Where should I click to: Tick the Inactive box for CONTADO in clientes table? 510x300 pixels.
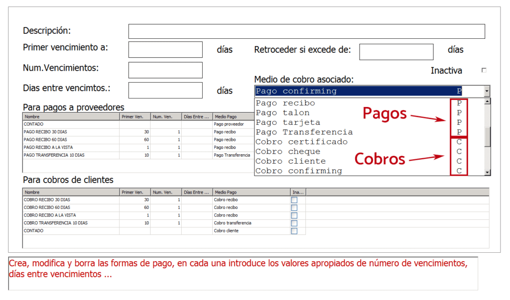[294, 231]
